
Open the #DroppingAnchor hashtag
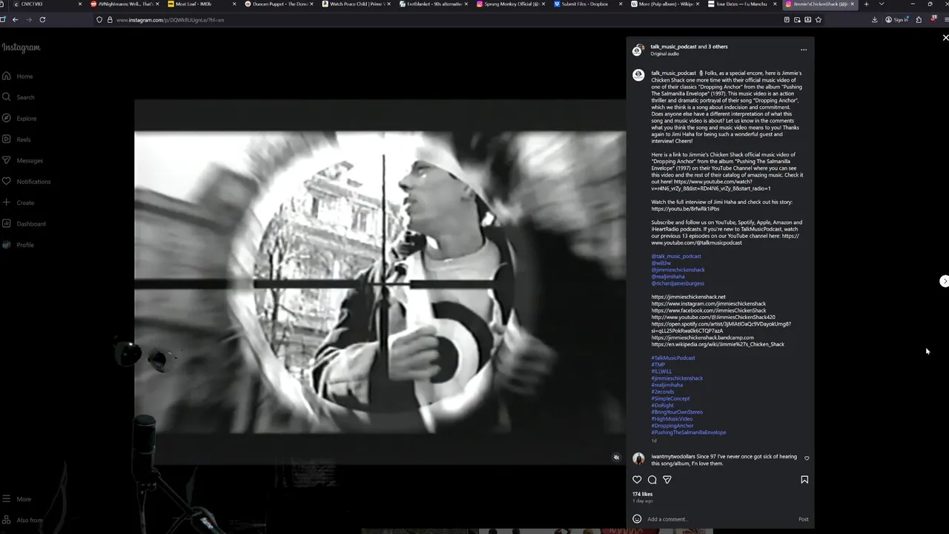click(x=672, y=426)
